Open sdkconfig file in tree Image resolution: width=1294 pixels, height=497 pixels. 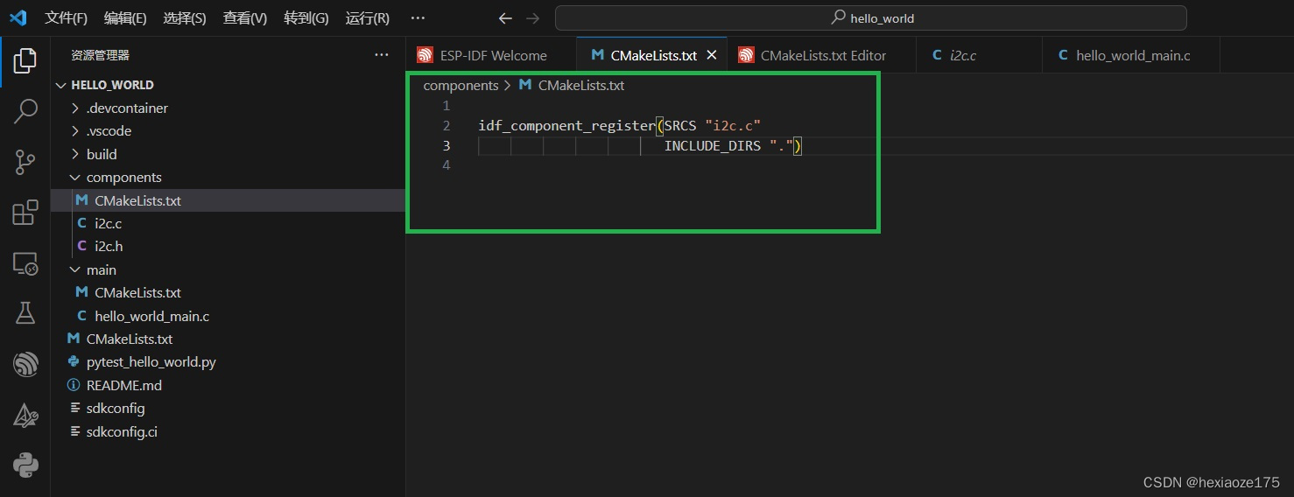228,408
